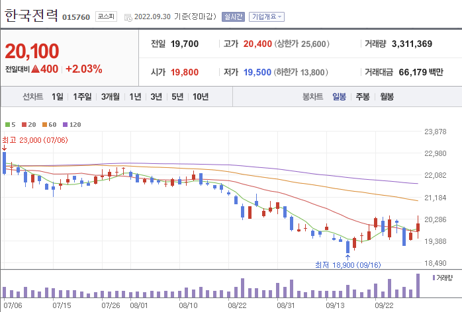This screenshot has width=462, height=312.
Task: Click the 최저 18,900 (09/16) low marker label
Action: [x=347, y=265]
